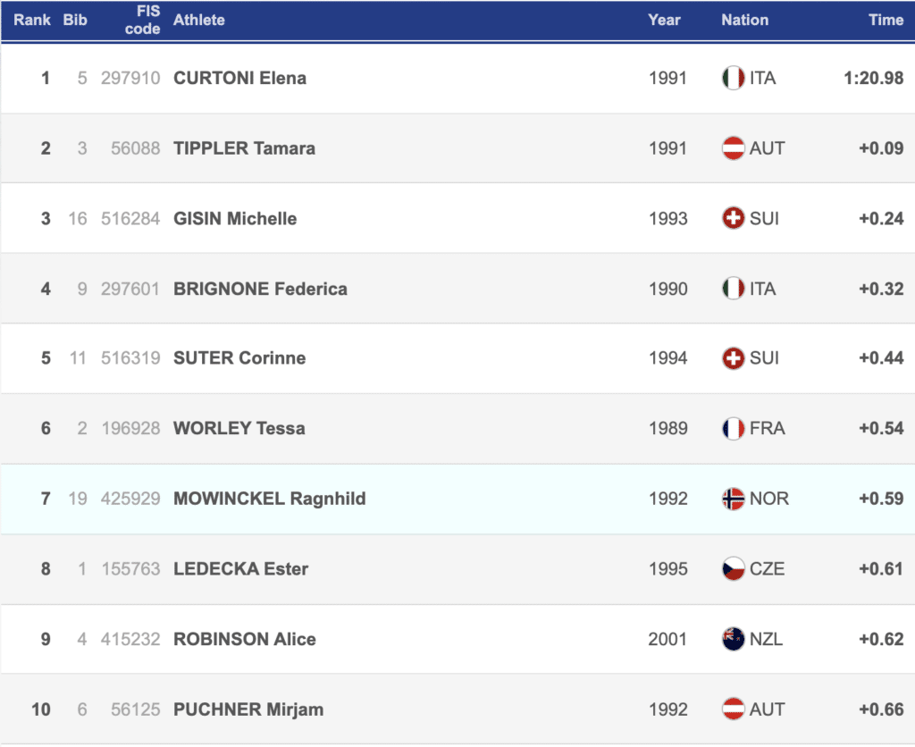This screenshot has height=747, width=915.
Task: Click the Norway flag in Mowinckel's row
Action: (x=733, y=499)
